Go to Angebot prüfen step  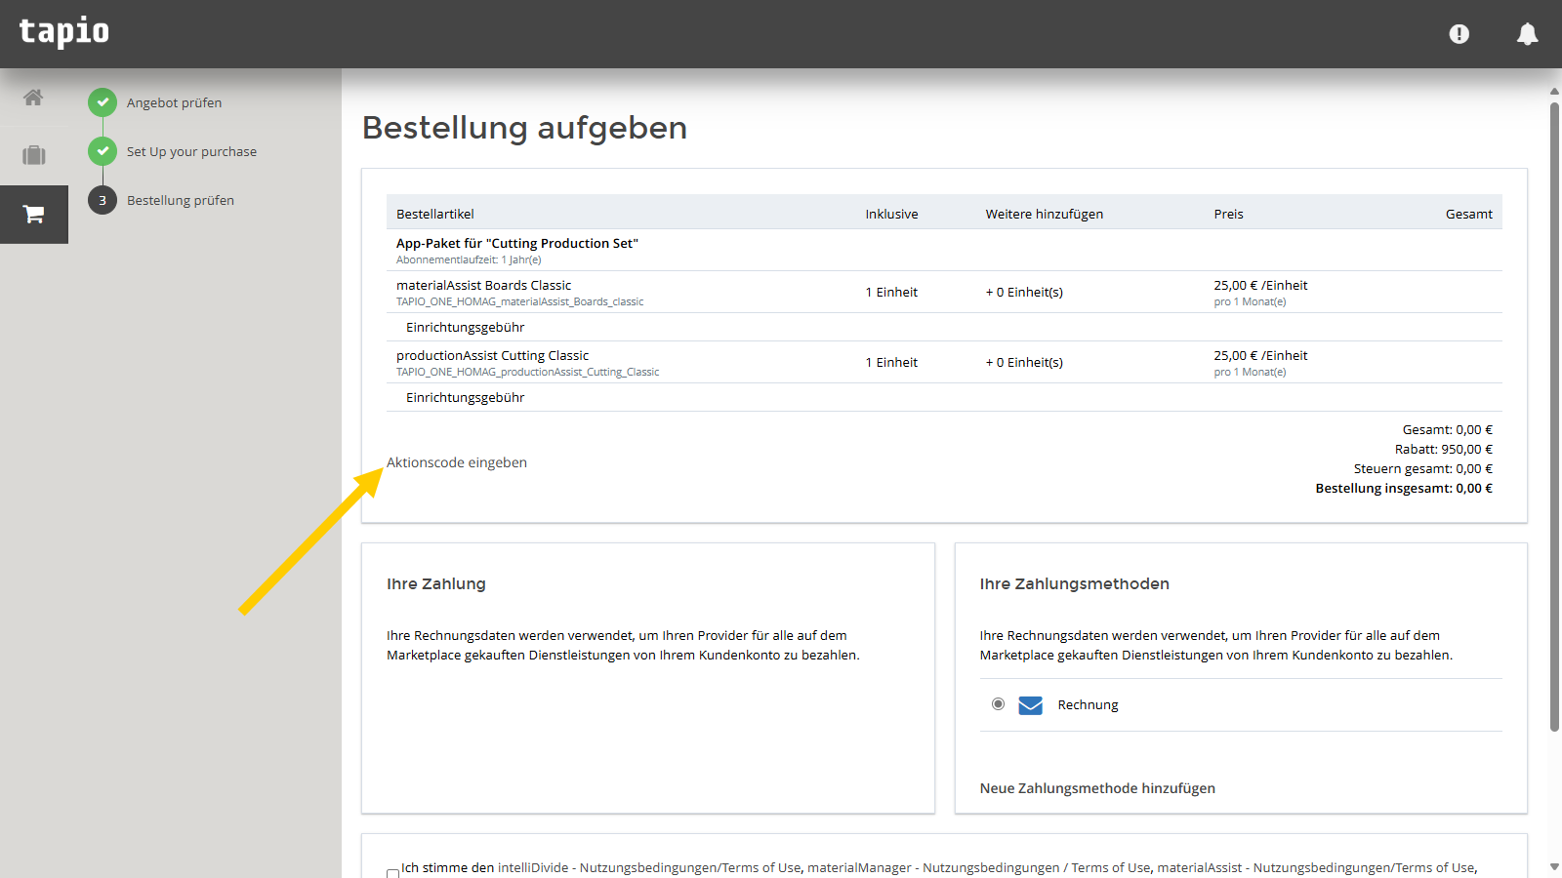click(x=174, y=102)
